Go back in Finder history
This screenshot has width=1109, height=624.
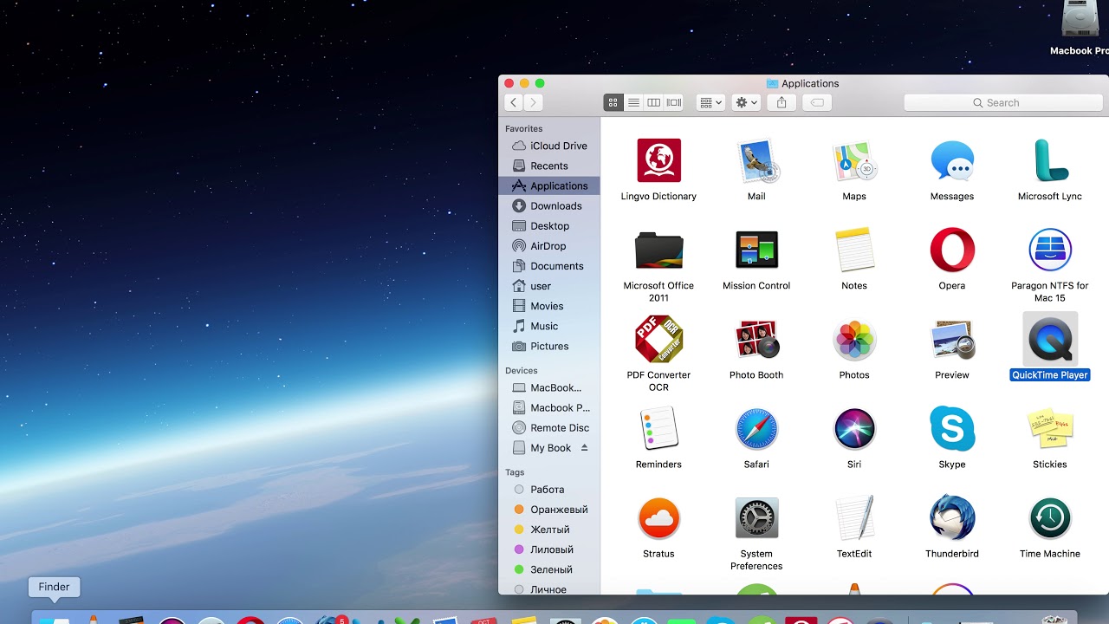(514, 102)
